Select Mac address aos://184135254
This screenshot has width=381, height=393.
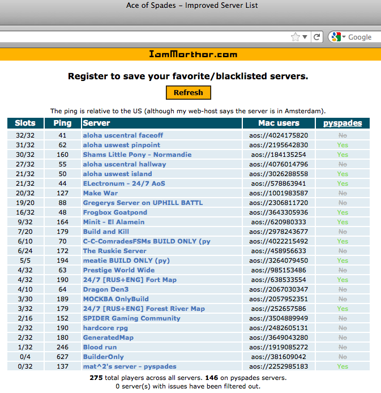[279, 155]
